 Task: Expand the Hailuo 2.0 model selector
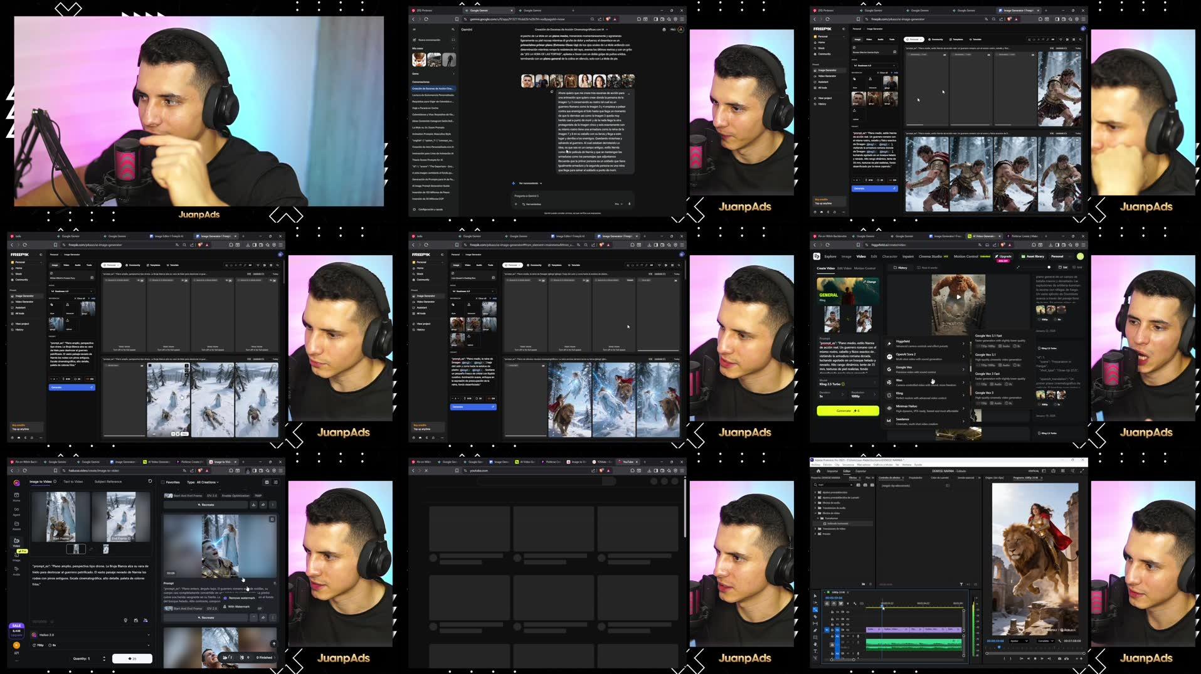(x=91, y=635)
